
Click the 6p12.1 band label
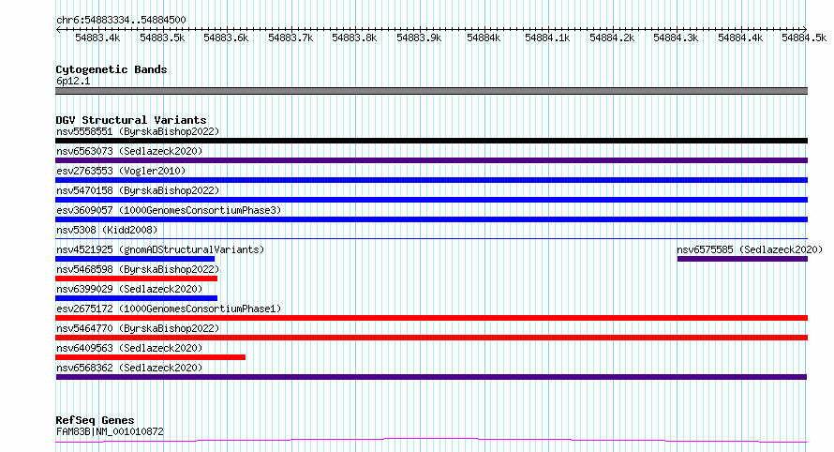(73, 82)
